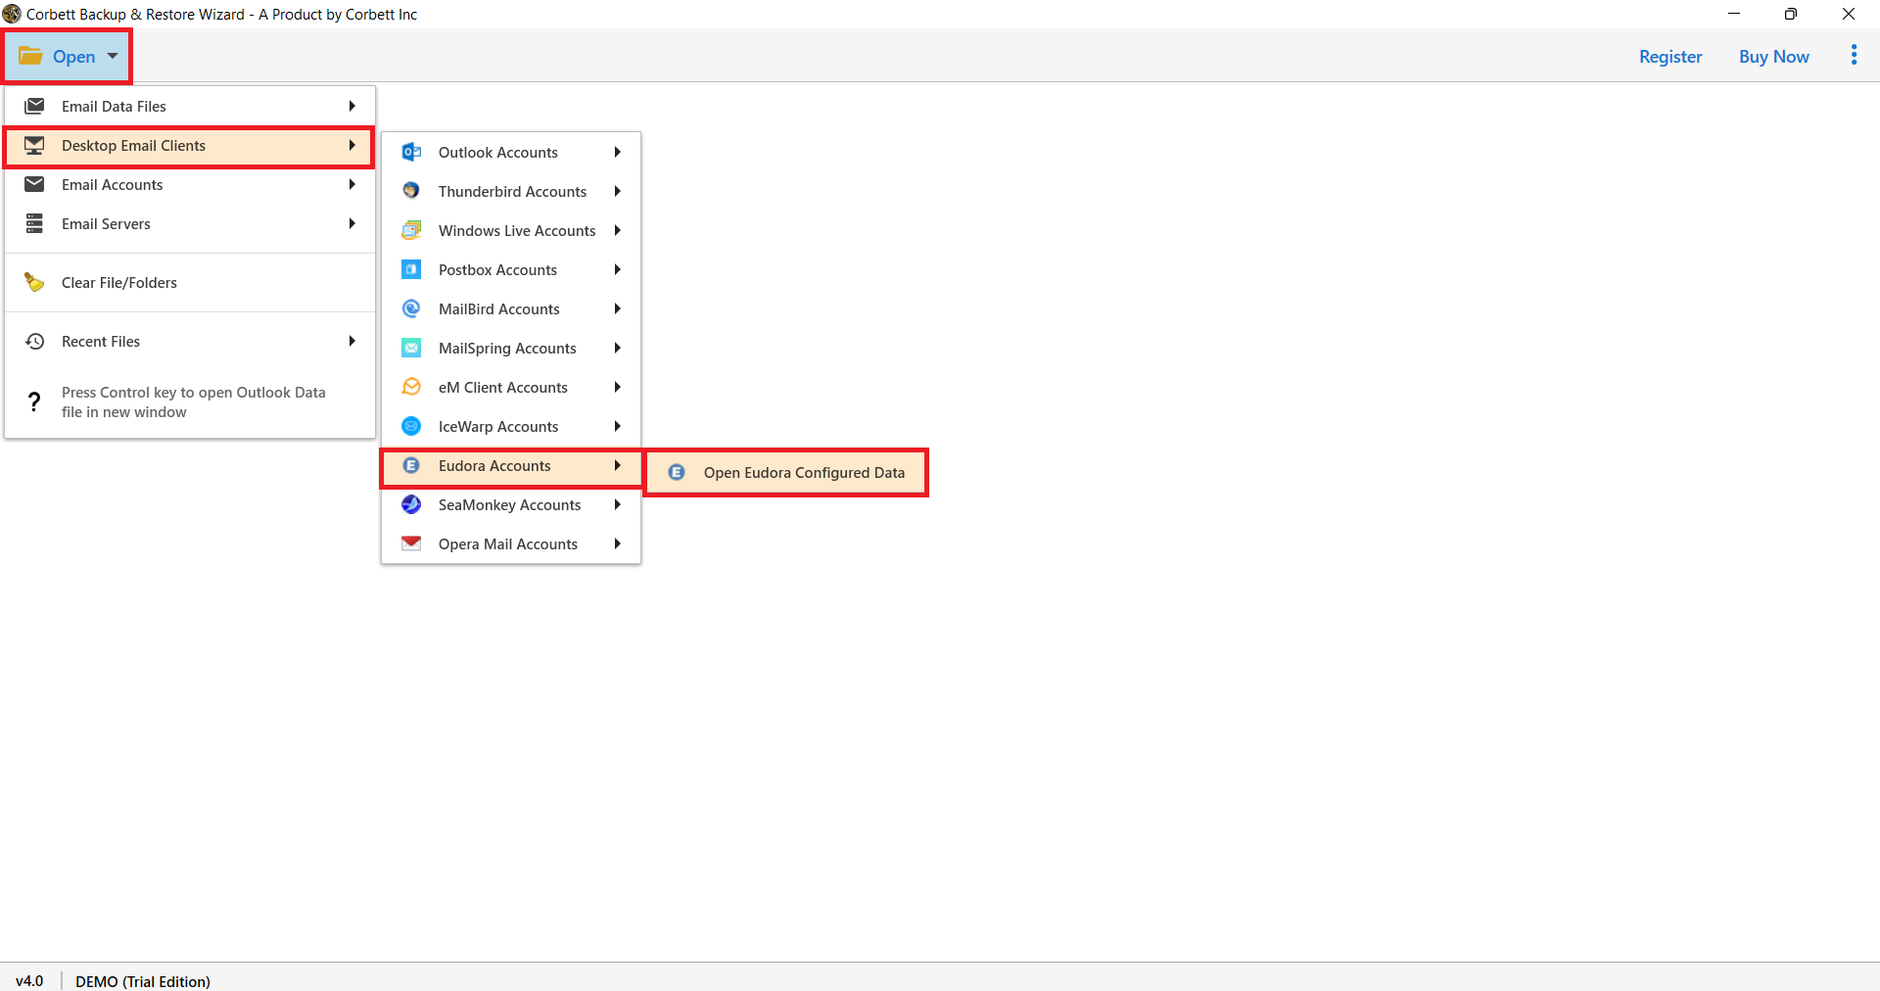
Task: Select eM Client Accounts menu entry
Action: (511, 387)
